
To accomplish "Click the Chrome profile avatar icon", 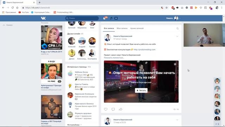I will pyautogui.click(x=217, y=8).
